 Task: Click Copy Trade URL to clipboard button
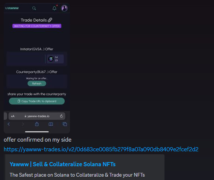point(37,101)
